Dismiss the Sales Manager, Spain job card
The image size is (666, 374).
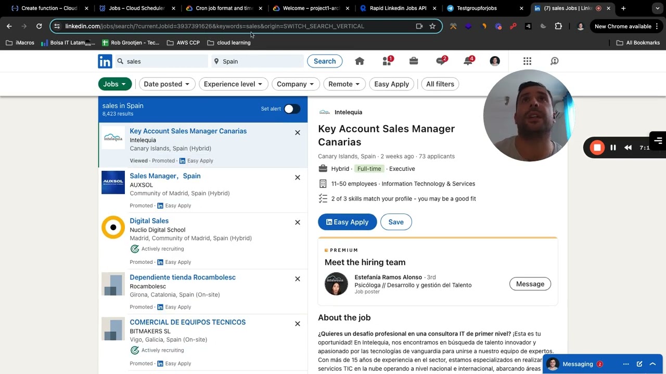[x=298, y=177]
